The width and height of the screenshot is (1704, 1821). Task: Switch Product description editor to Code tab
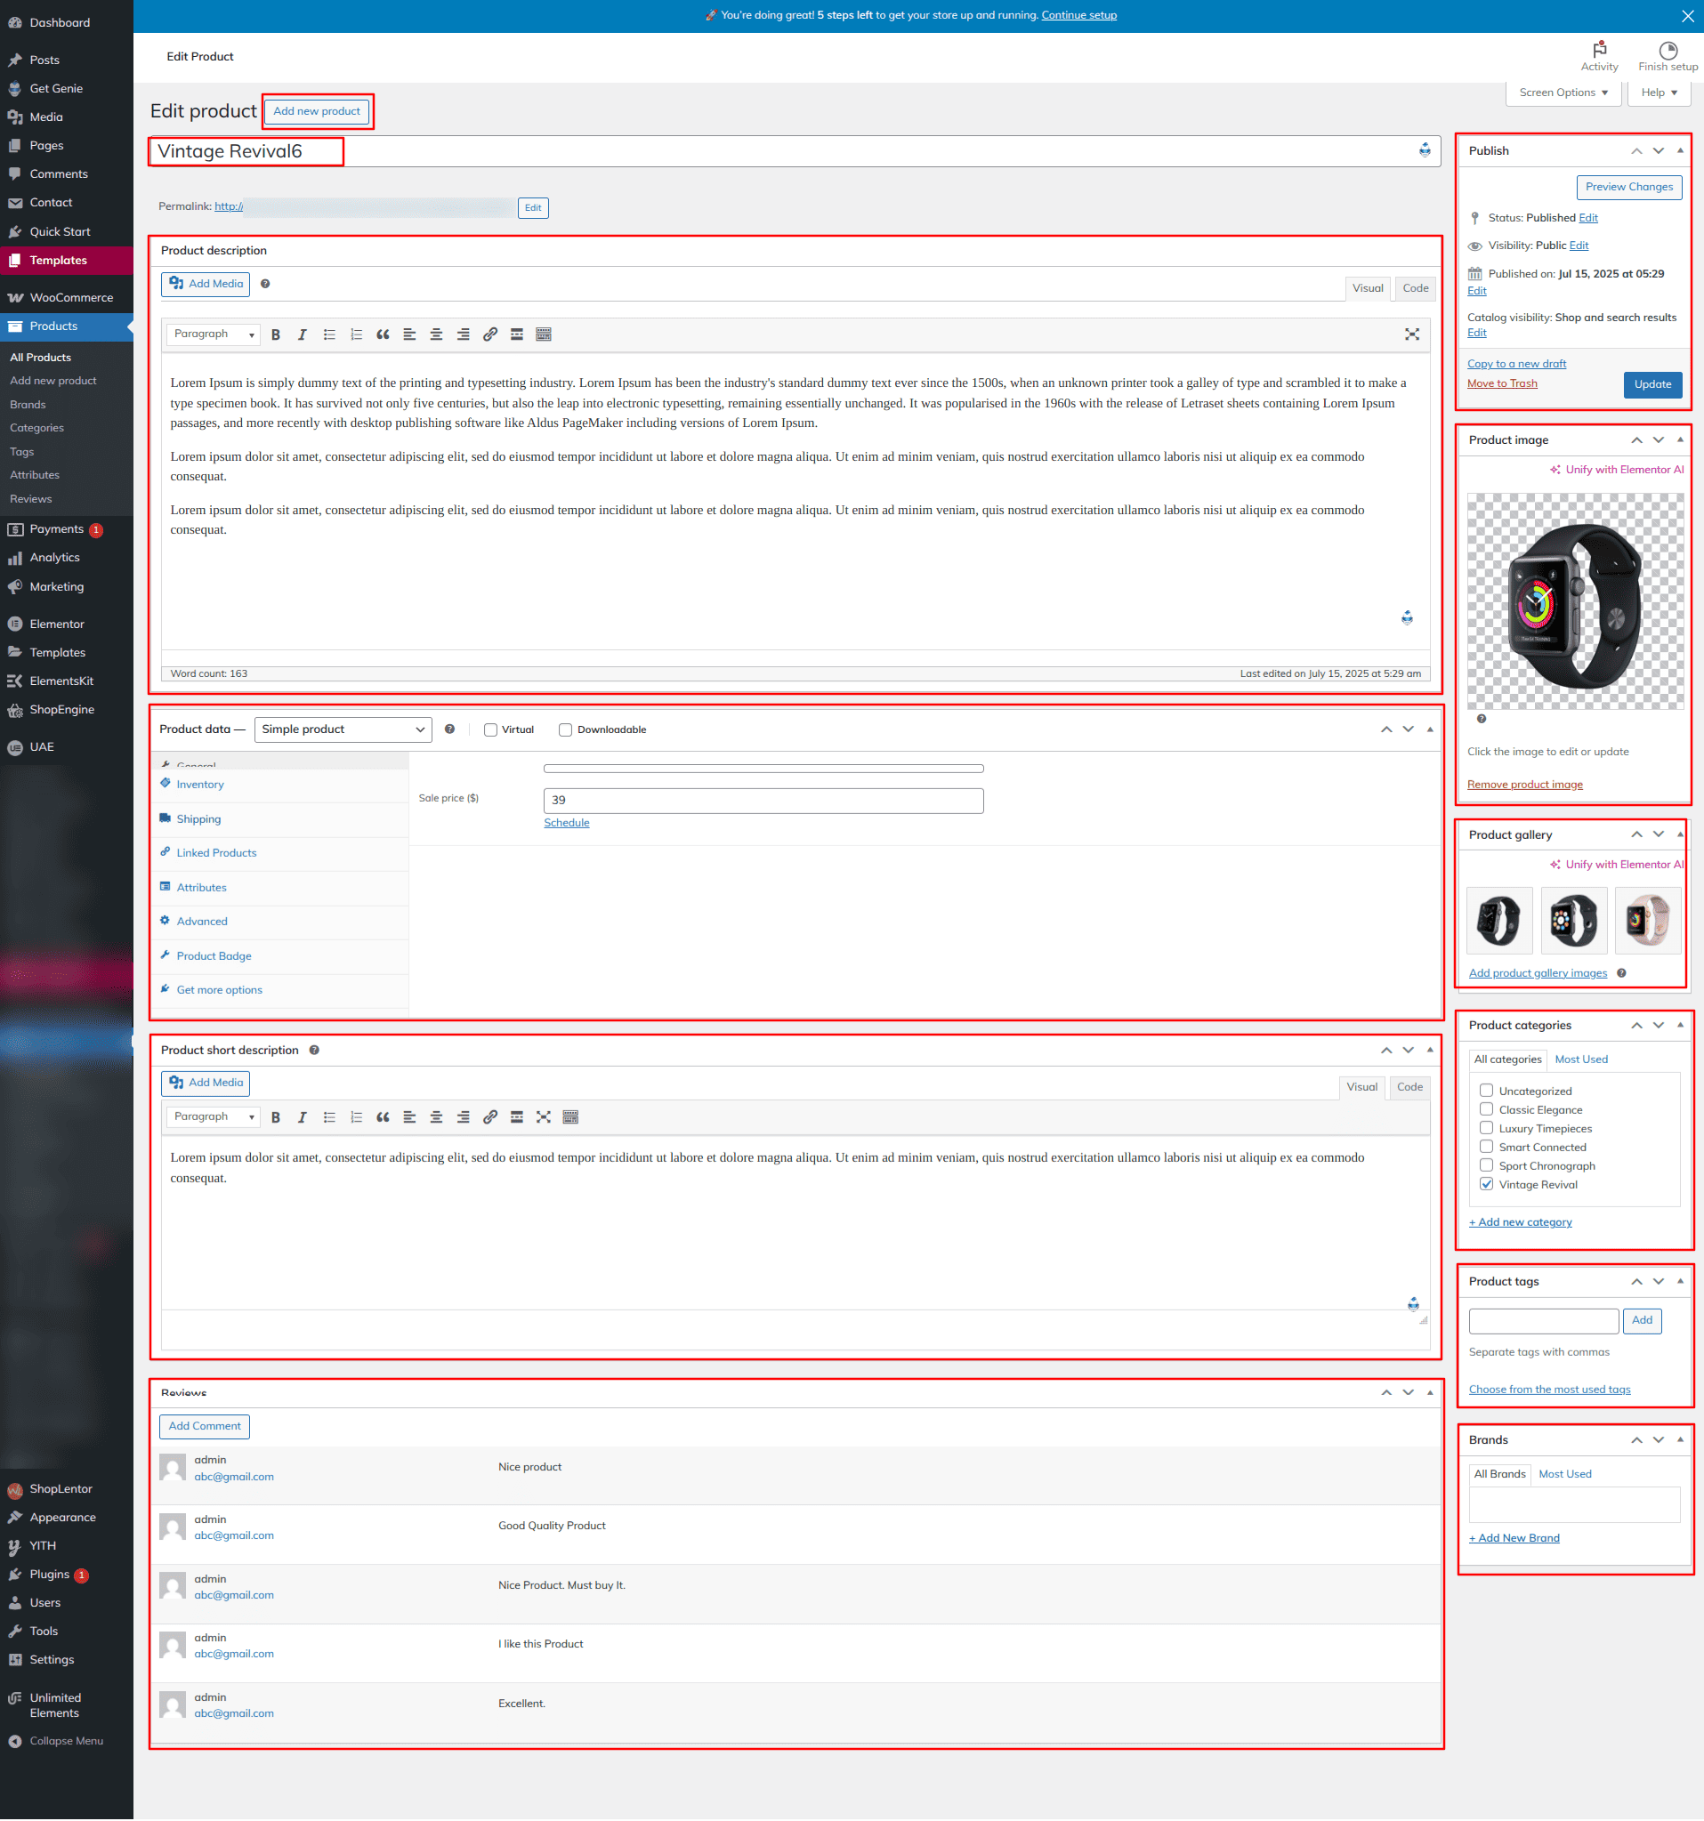coord(1416,288)
